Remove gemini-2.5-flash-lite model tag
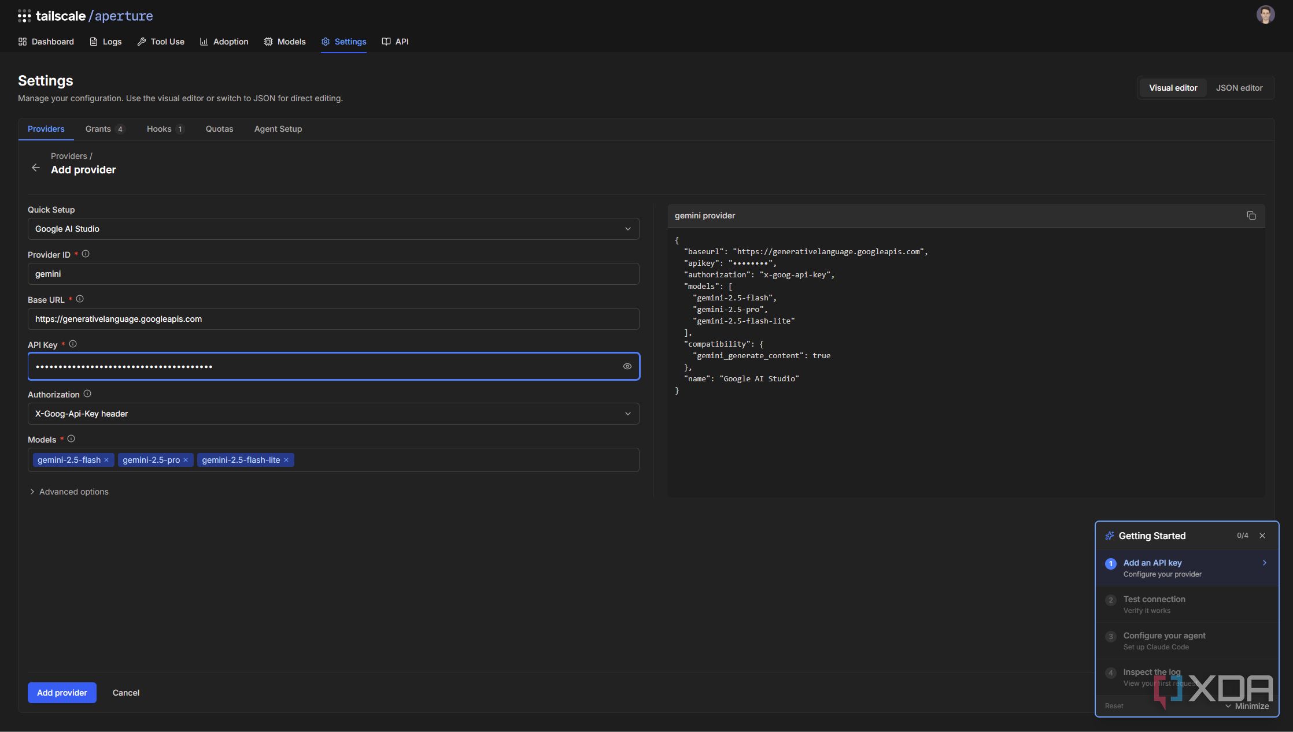 [x=286, y=460]
